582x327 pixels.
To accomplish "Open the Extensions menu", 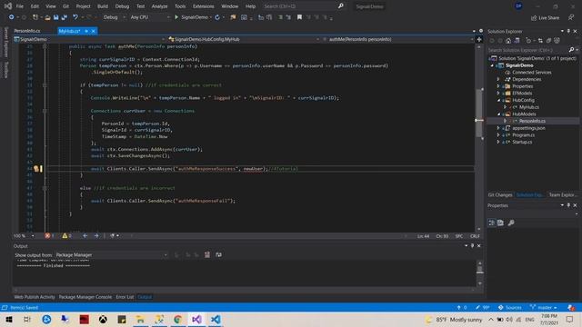I will pos(203,6).
